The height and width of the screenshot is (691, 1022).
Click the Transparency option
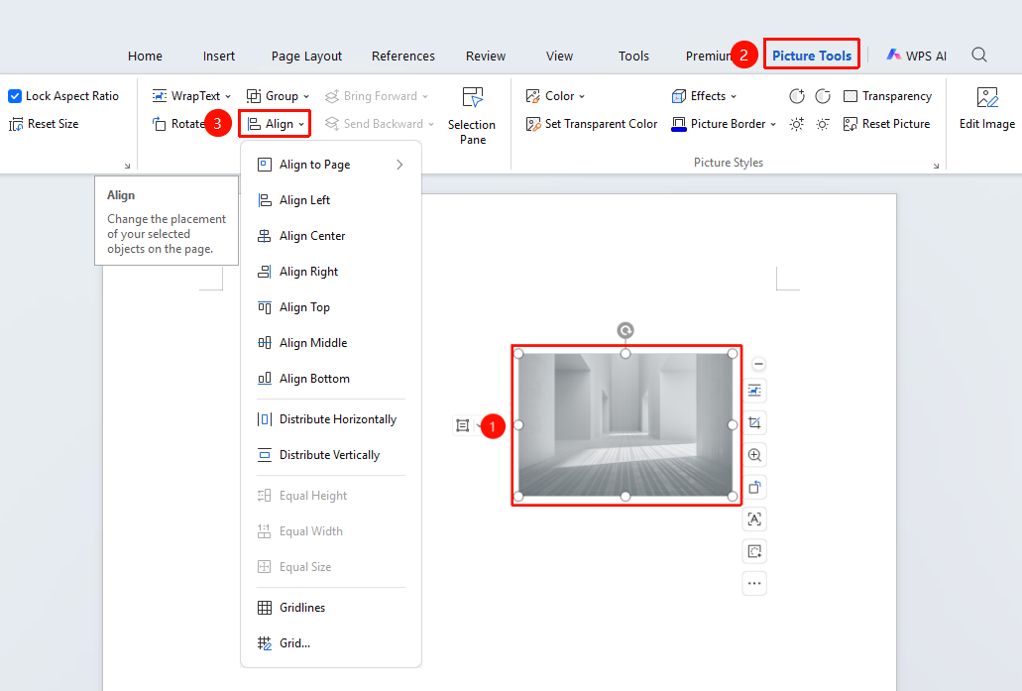click(x=887, y=96)
